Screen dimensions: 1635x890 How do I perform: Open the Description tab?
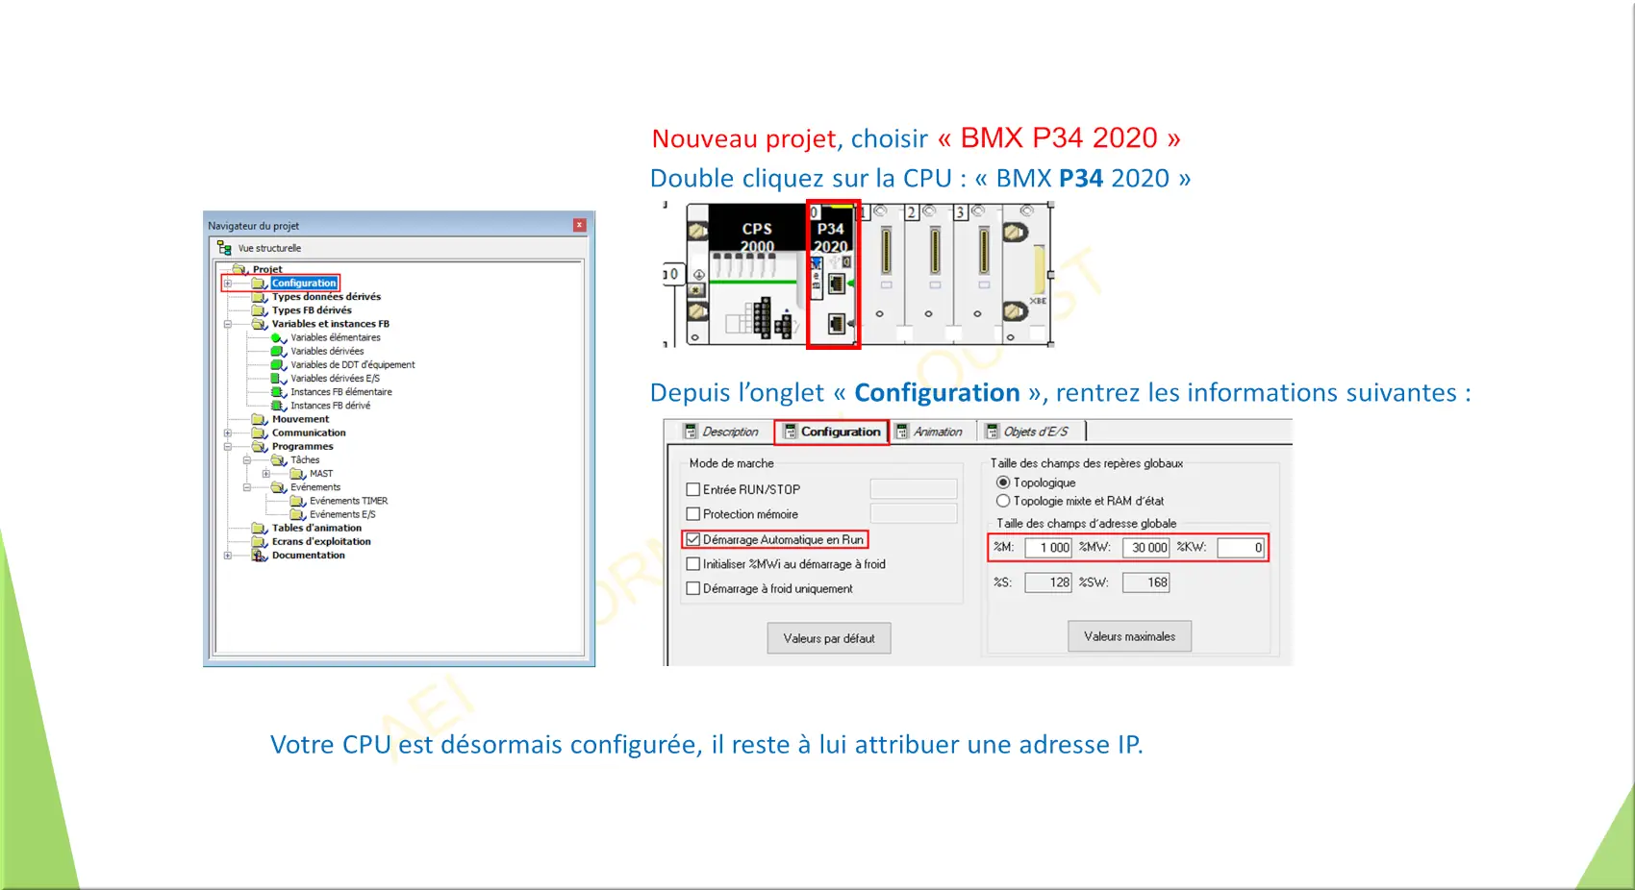point(720,432)
